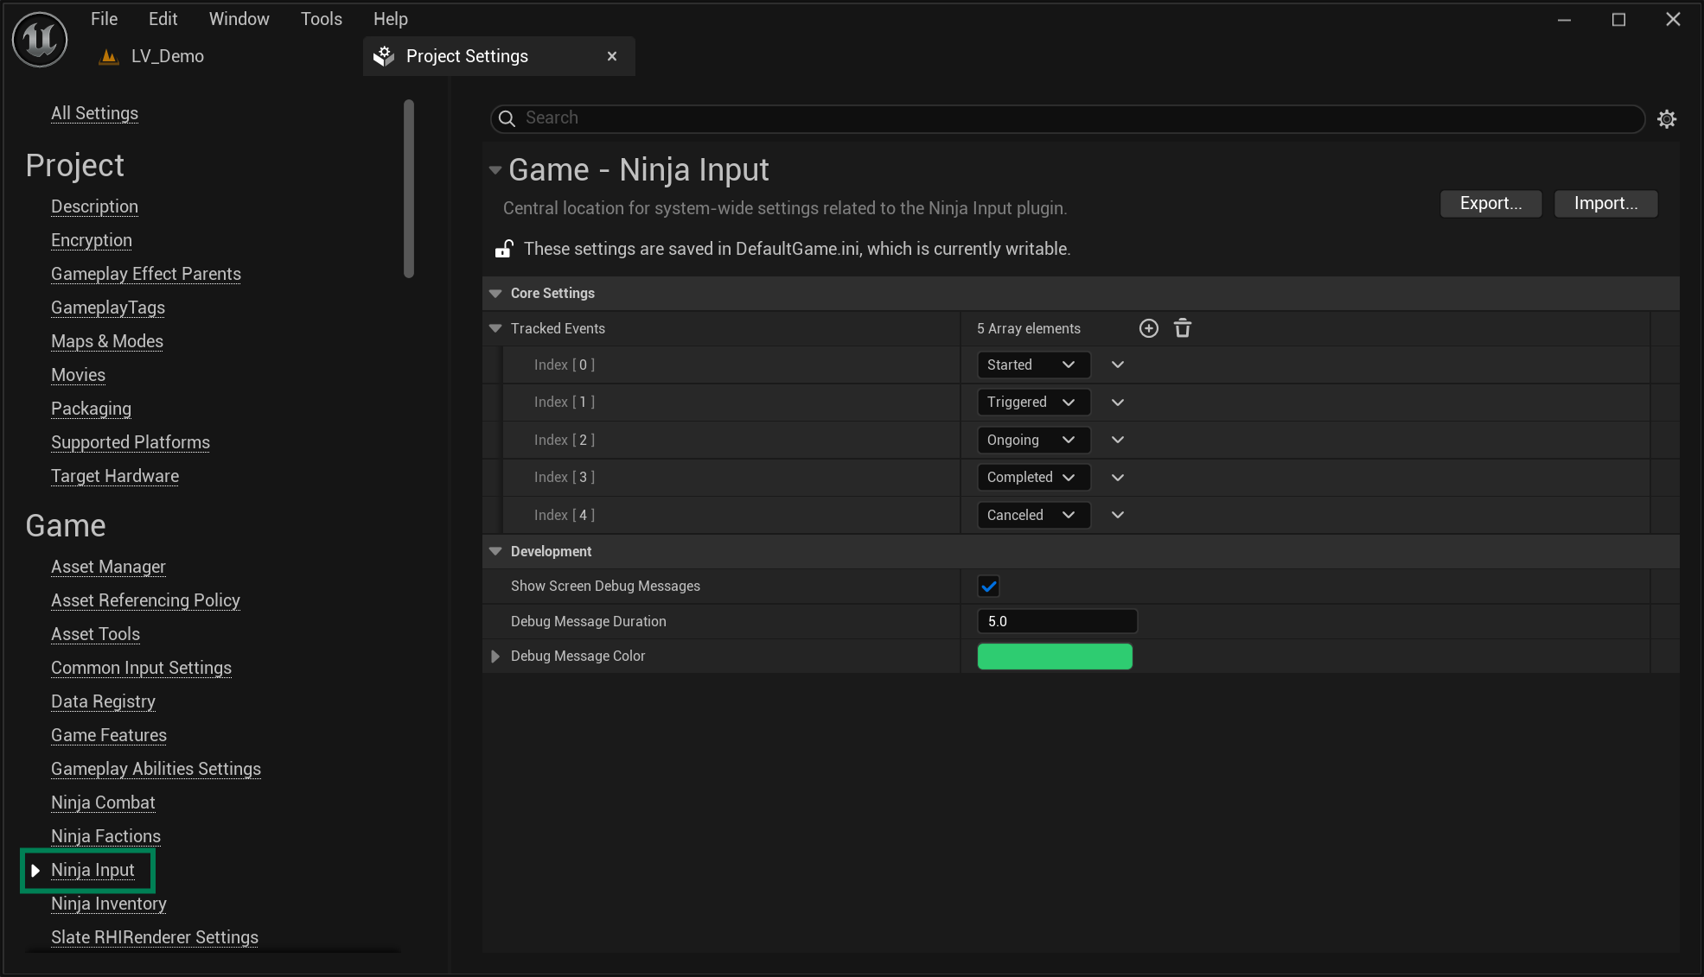Screen dimensions: 1704x977
Task: Open the Completed event dropdown
Action: 1033,478
